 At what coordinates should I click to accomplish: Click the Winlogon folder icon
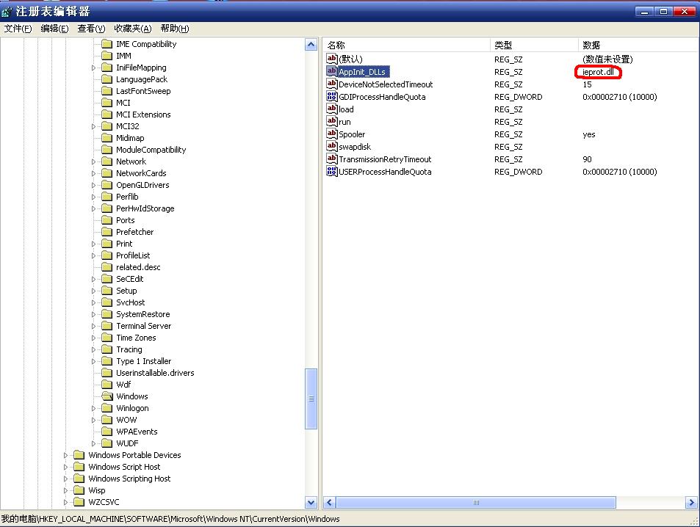(107, 408)
